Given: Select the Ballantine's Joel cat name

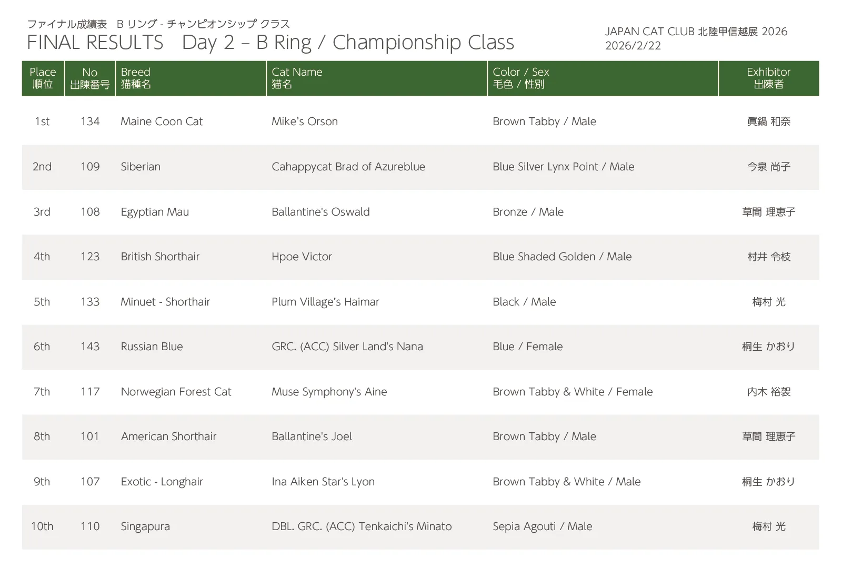Looking at the screenshot, I should tap(312, 436).
